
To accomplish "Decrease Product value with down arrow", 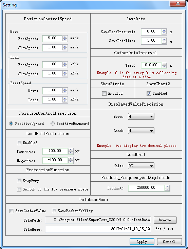I will click(167, 189).
